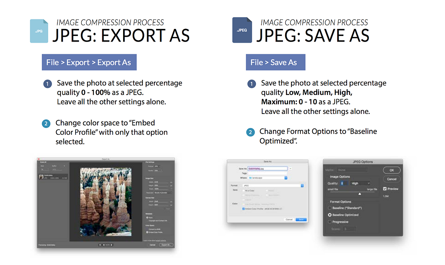Toggle Embed Color Profile in Save As dialog
The image size is (445, 265).
point(243,209)
